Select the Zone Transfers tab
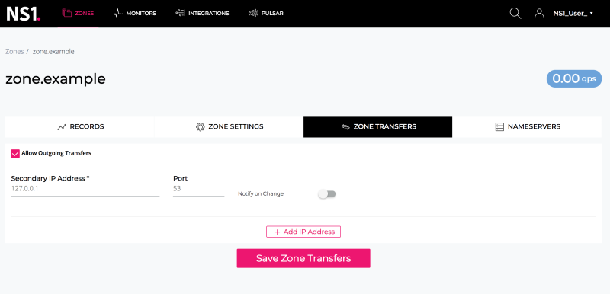 (x=377, y=126)
